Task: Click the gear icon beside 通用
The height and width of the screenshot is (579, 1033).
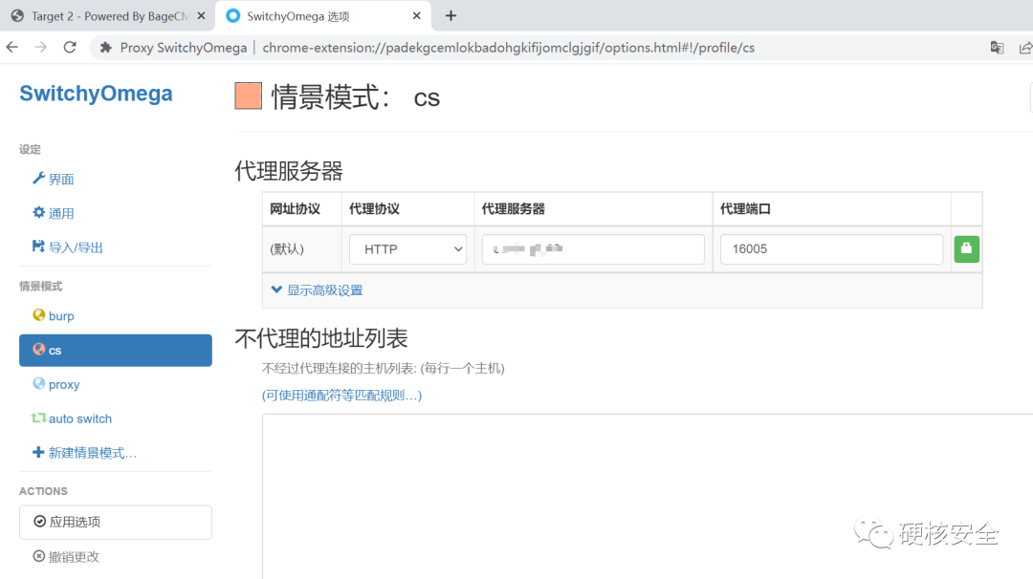Action: click(39, 212)
